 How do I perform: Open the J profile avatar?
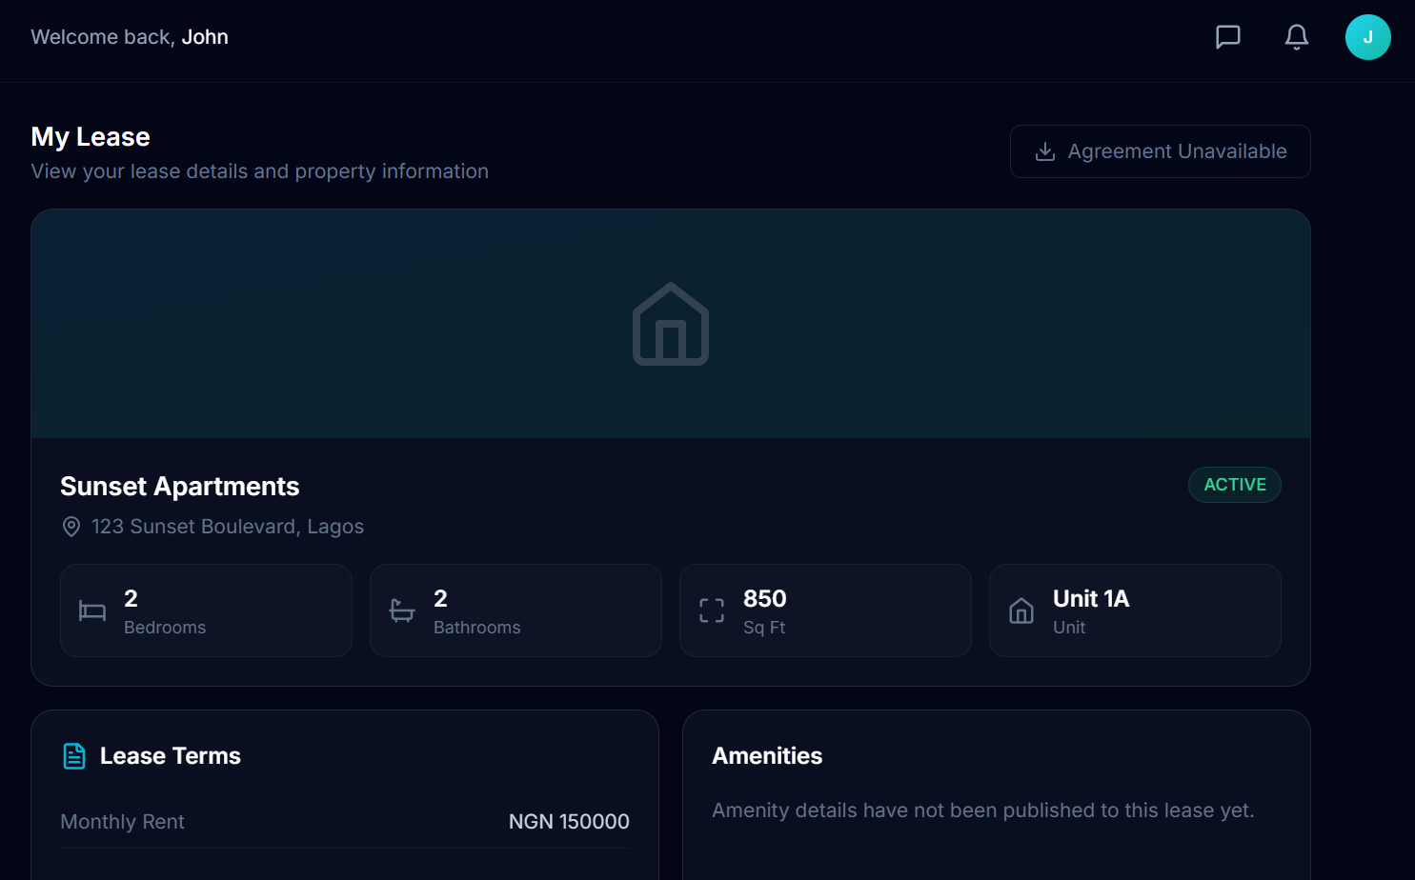click(1368, 37)
